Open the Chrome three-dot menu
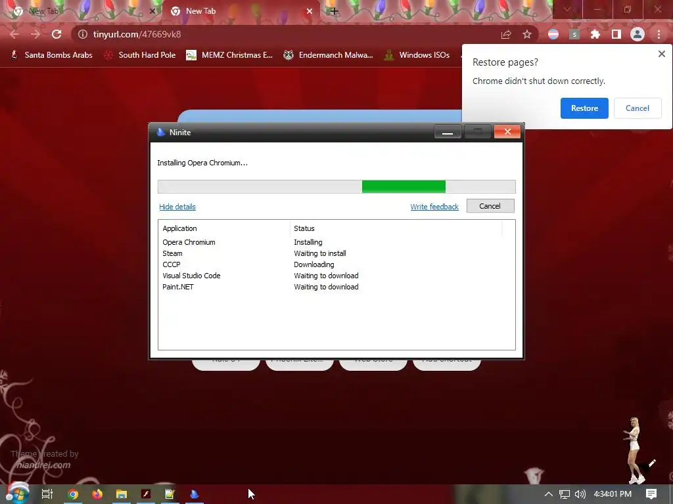Image resolution: width=673 pixels, height=504 pixels. click(659, 34)
